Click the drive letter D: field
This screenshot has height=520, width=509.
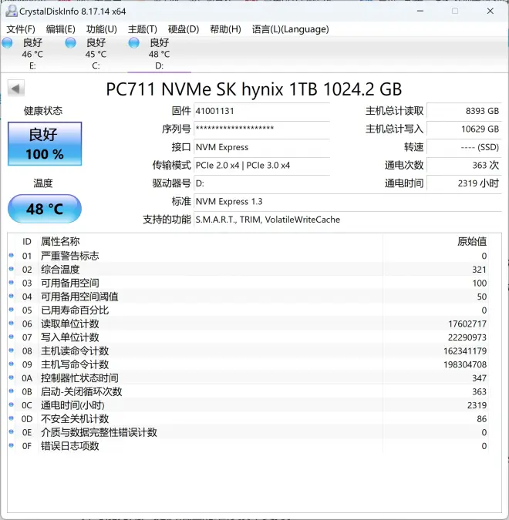click(x=261, y=183)
